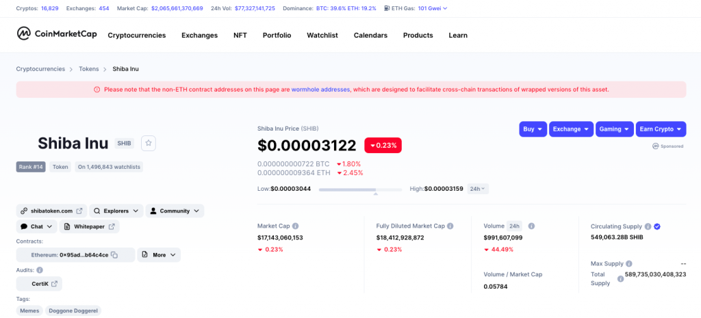Viewport: 701px width, 318px height.
Task: Click the total supply 589,735,030,408,323 value
Action: (655, 274)
